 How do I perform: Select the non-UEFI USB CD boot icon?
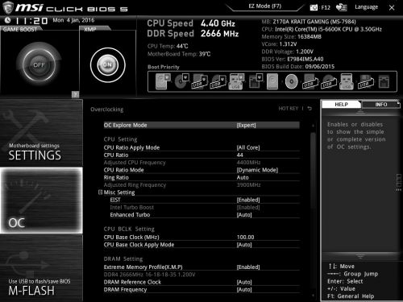click(329, 82)
